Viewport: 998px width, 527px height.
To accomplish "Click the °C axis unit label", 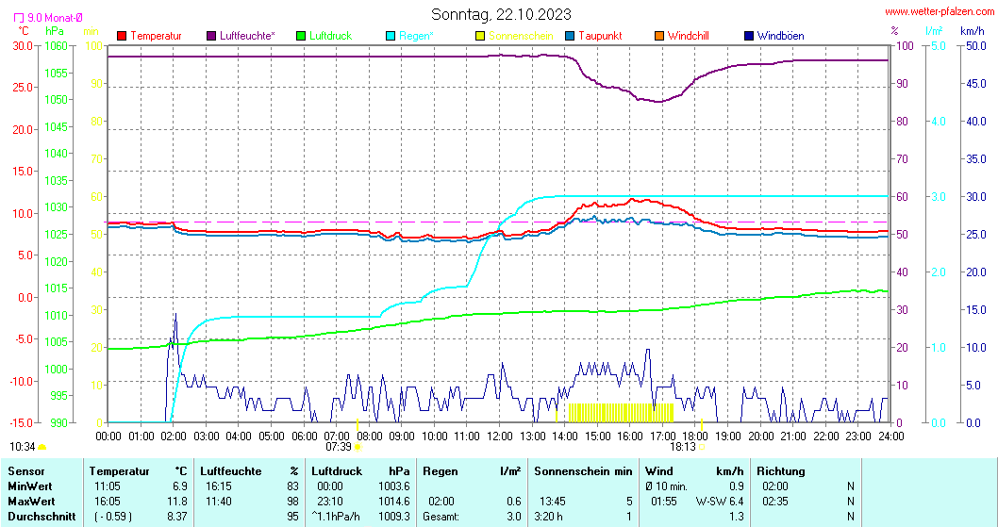I will click(x=23, y=30).
